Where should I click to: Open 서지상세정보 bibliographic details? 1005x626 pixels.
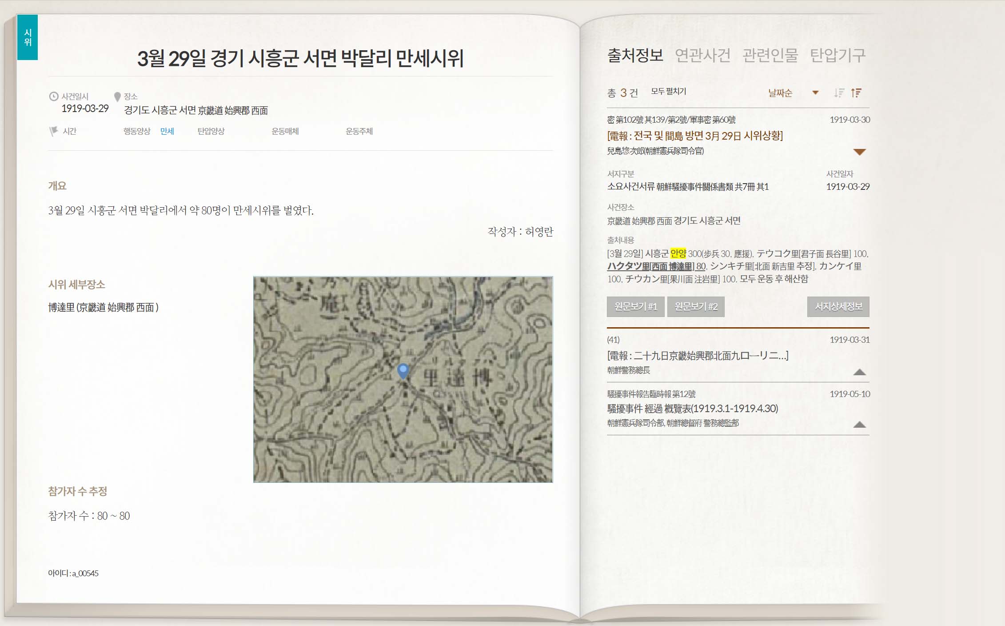coord(838,307)
